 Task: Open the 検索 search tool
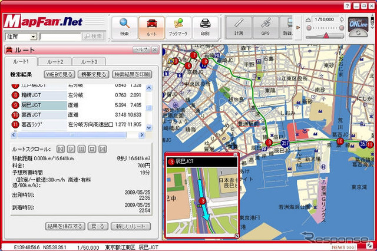coord(124,28)
